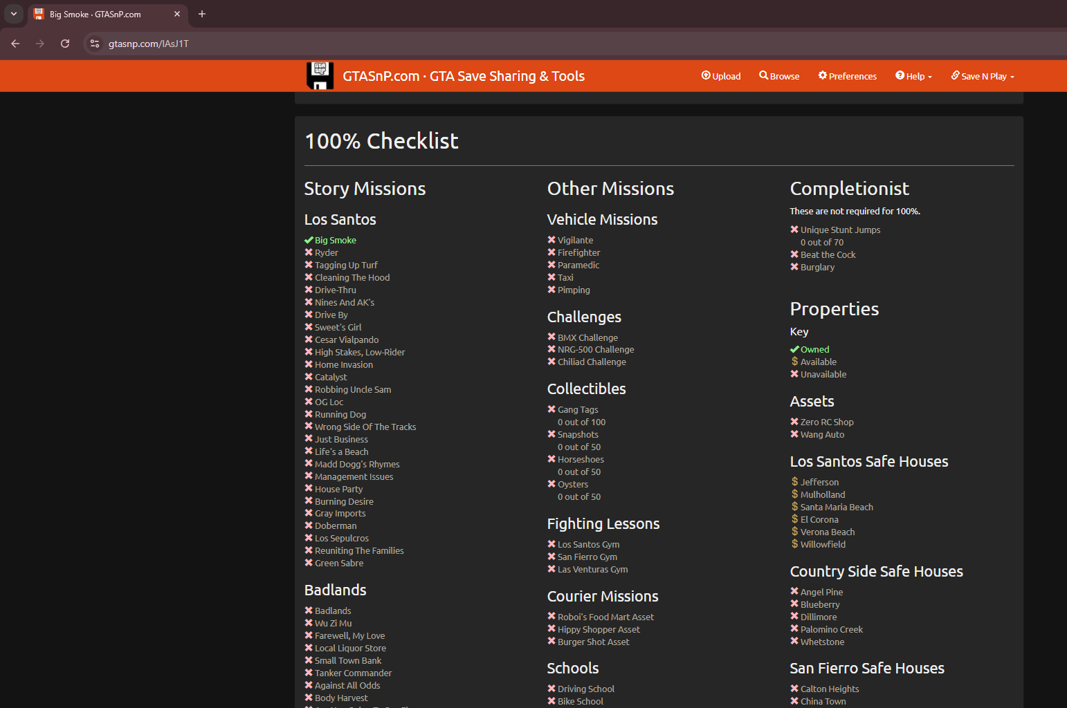Click "These are not required for 100%." note
Image resolution: width=1067 pixels, height=708 pixels.
[855, 211]
